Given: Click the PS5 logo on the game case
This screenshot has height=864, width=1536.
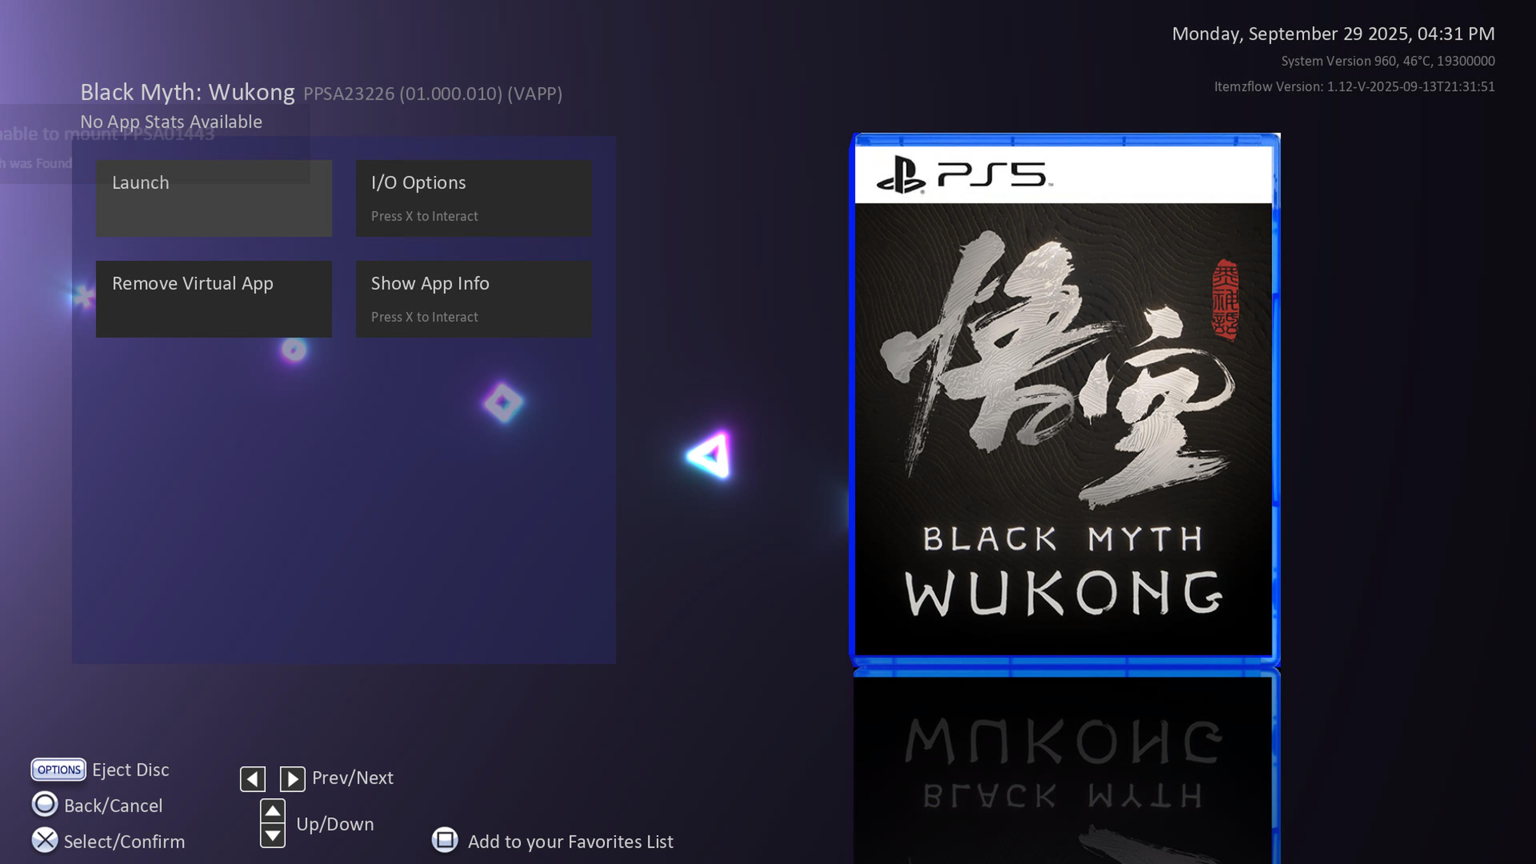Looking at the screenshot, I should [964, 175].
